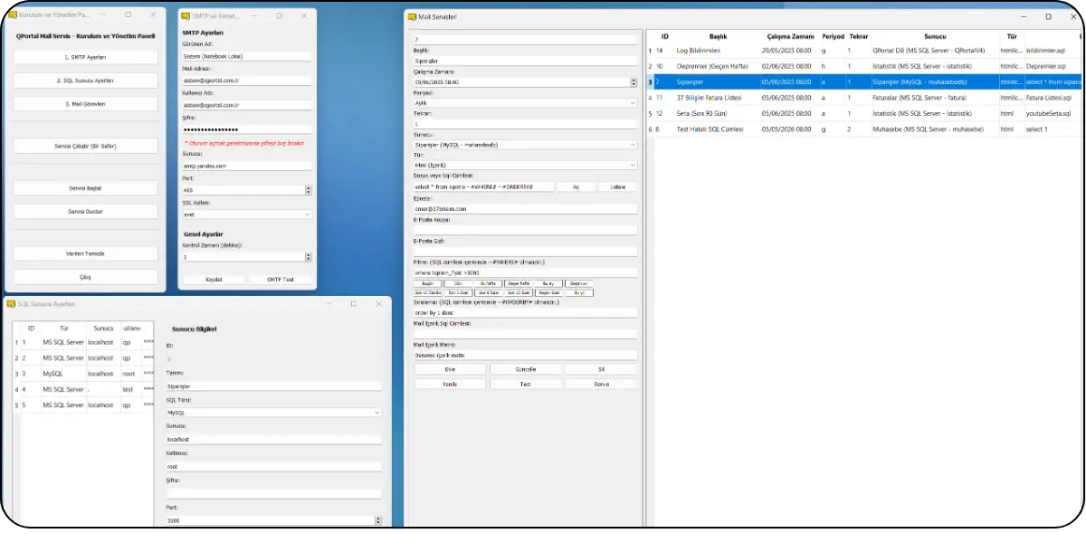Click 'Periyod' column header in mail table
The width and height of the screenshot is (1086, 543).
833,36
